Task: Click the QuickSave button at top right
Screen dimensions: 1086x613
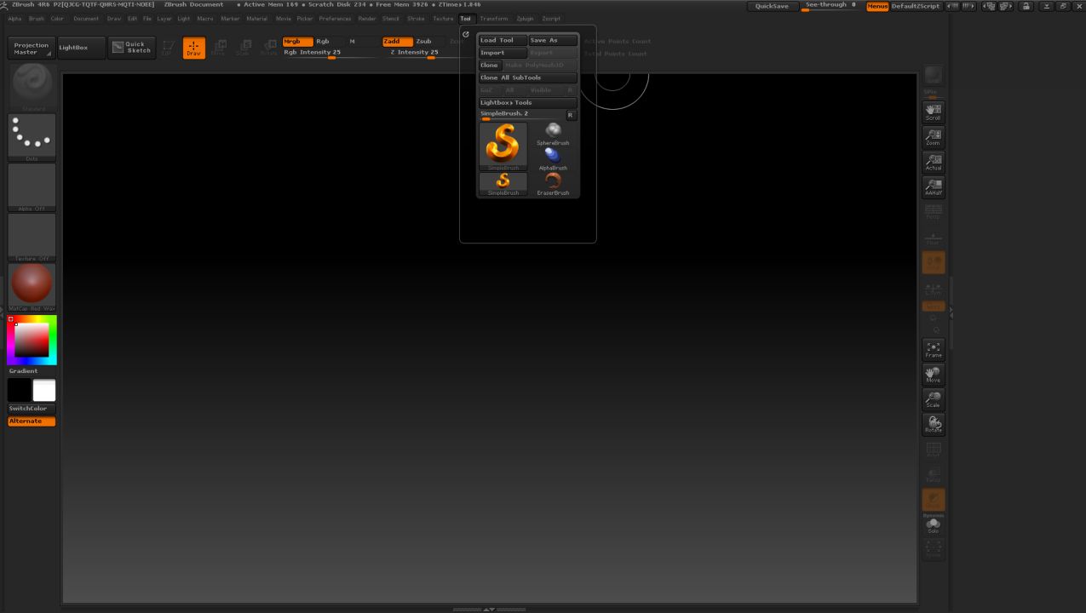Action: tap(771, 5)
